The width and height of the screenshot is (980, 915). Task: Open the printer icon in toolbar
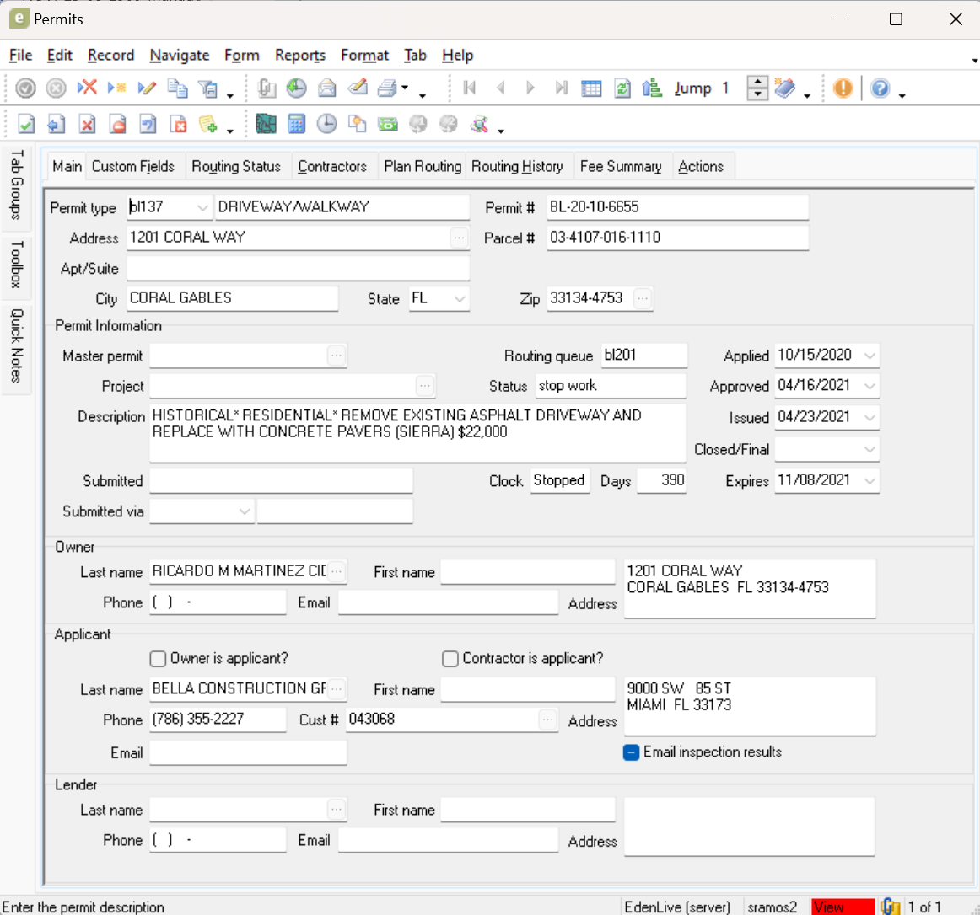tap(387, 88)
